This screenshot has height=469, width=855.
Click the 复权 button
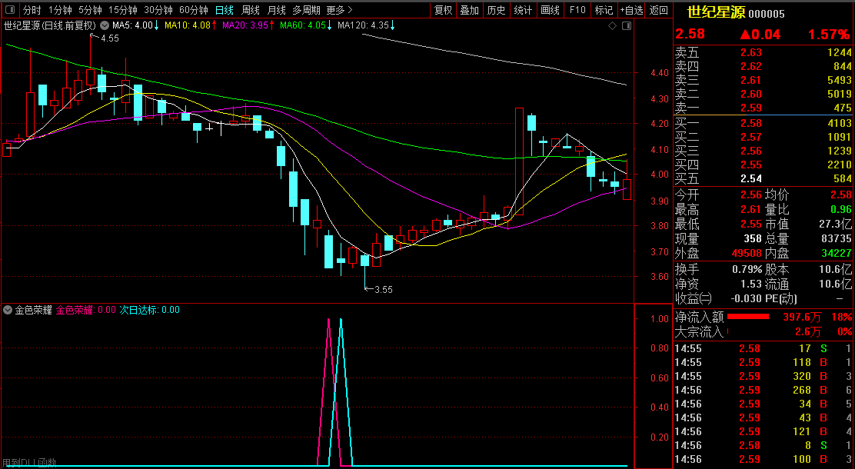pos(444,10)
